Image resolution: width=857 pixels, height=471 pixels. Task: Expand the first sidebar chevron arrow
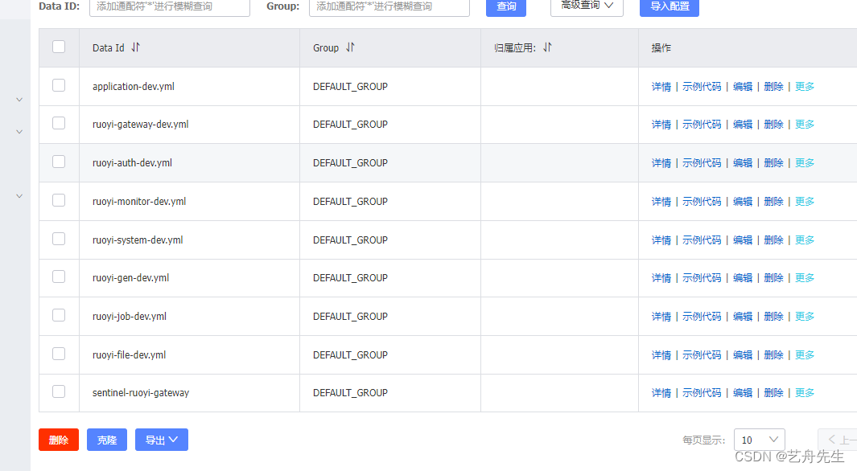click(x=19, y=100)
